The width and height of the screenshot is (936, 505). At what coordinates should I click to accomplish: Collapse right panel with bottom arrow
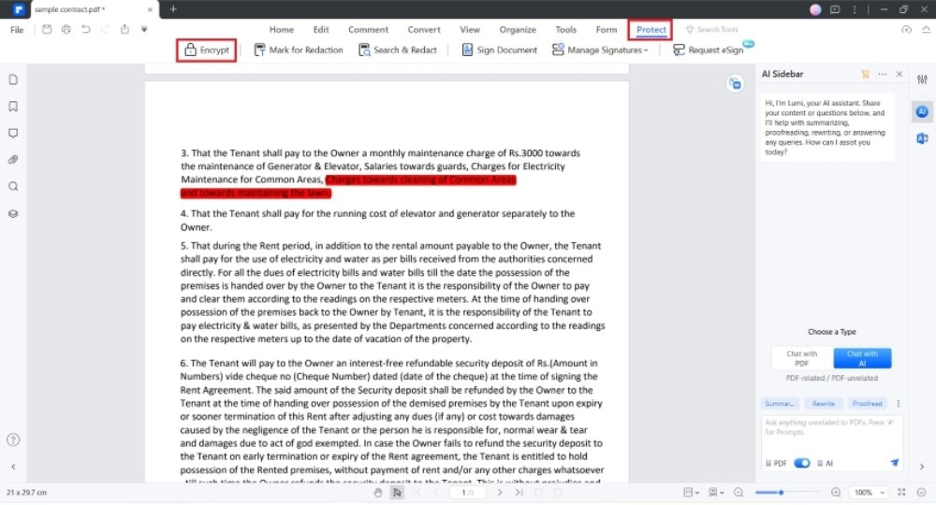point(922,467)
